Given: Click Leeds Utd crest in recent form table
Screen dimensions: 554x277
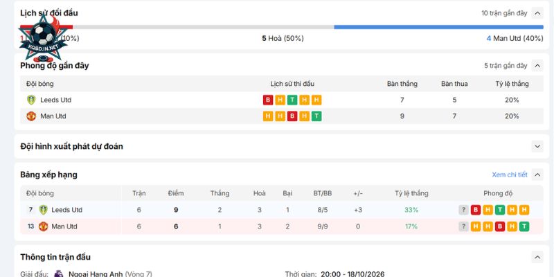Looking at the screenshot, I should coord(31,100).
